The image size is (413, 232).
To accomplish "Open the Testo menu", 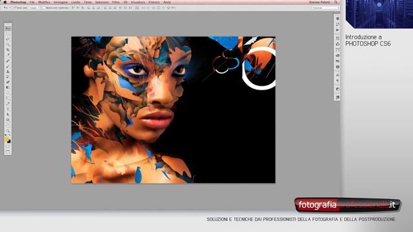I will point(88,2).
